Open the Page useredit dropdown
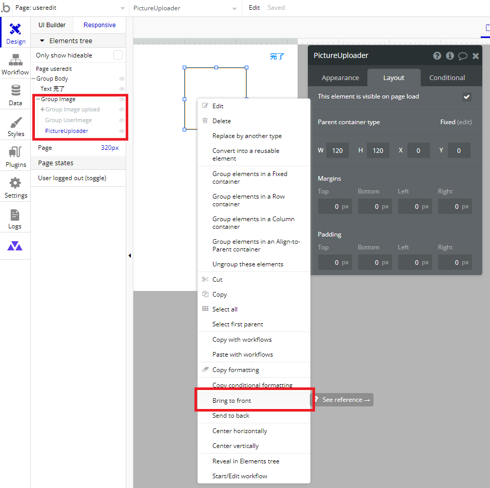 (x=70, y=8)
